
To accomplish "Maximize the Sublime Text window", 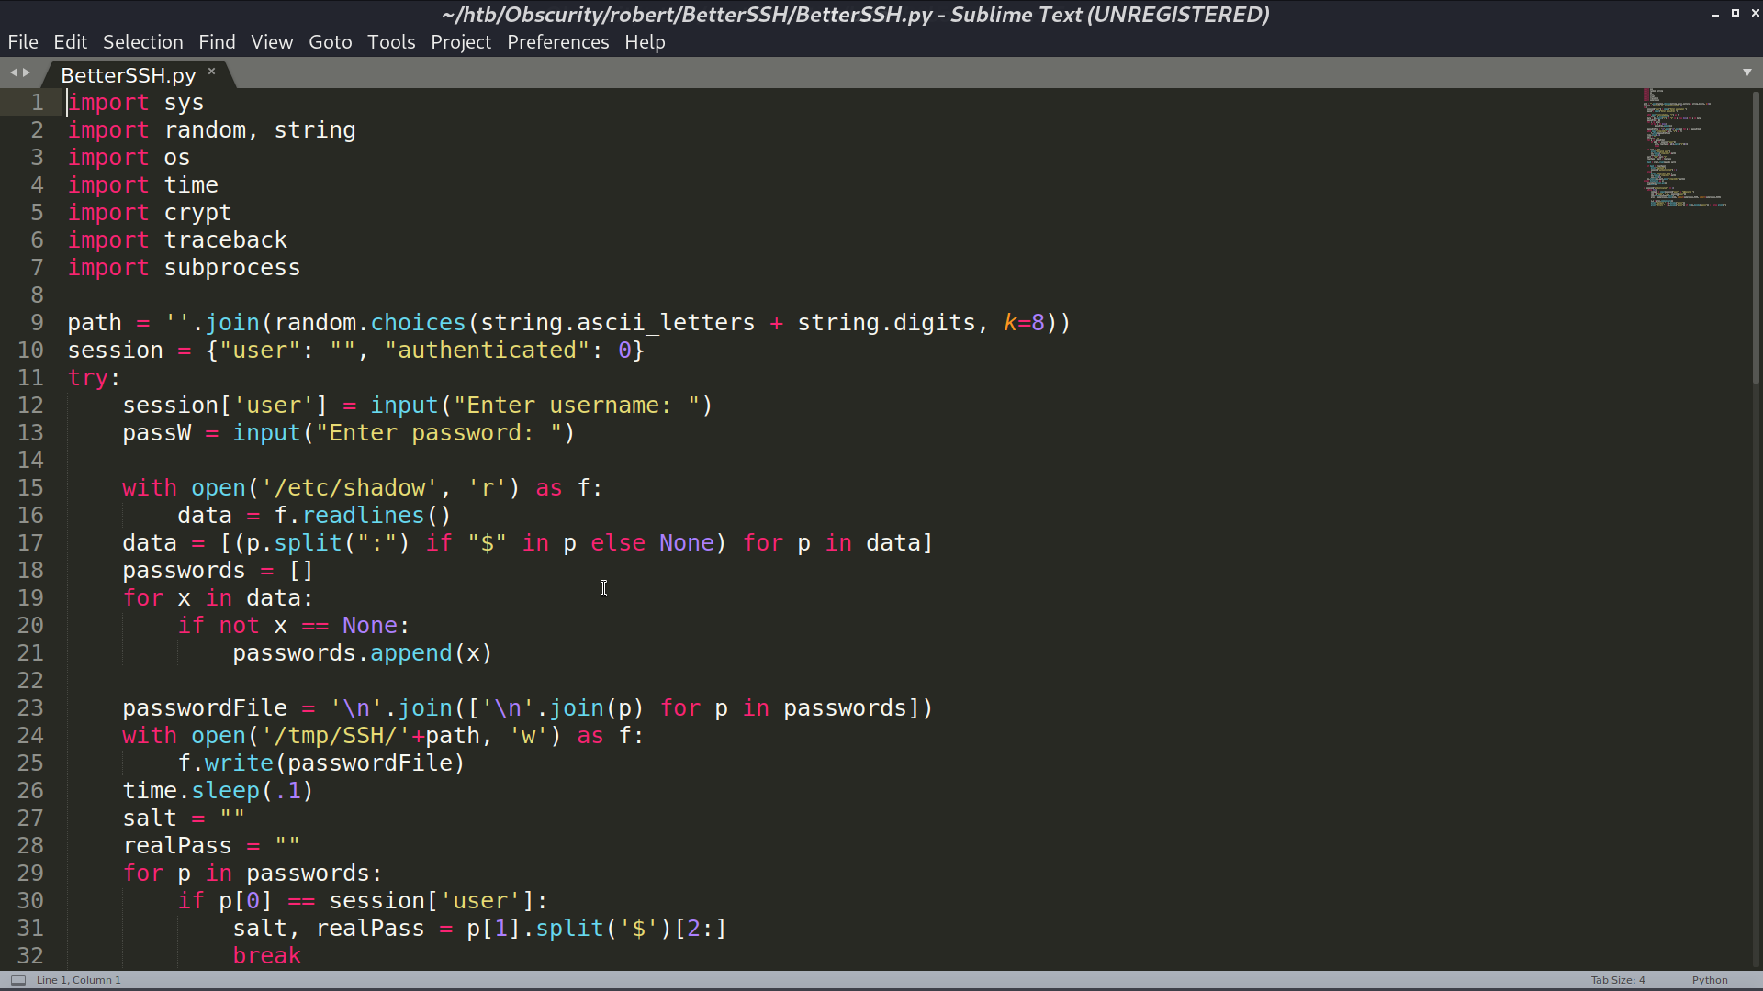I will pyautogui.click(x=1735, y=14).
